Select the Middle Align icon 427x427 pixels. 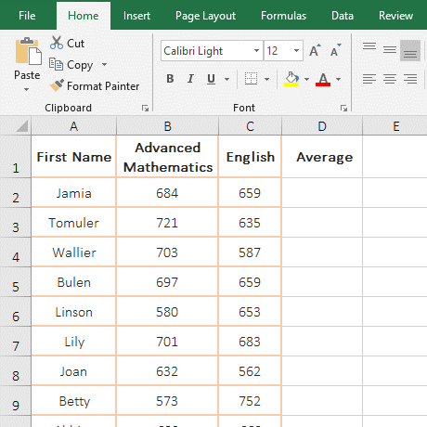coord(390,50)
